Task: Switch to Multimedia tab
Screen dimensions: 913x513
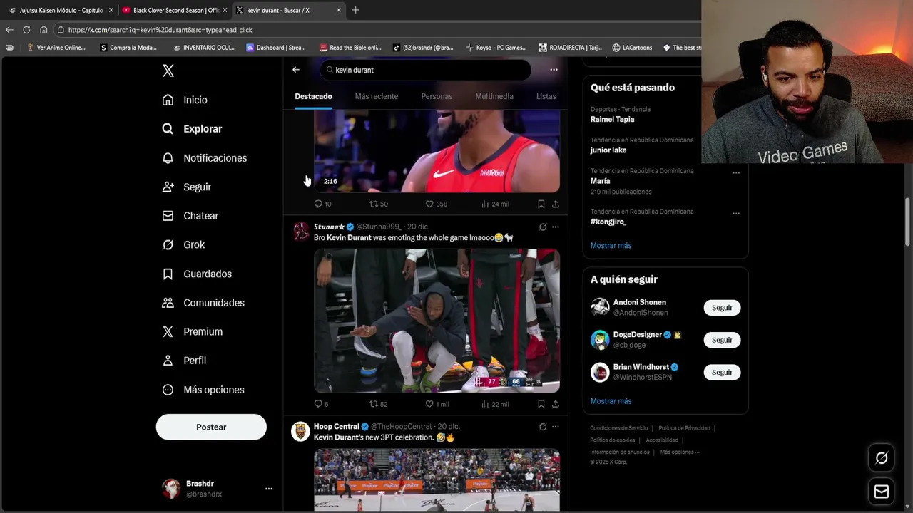Action: [x=494, y=96]
